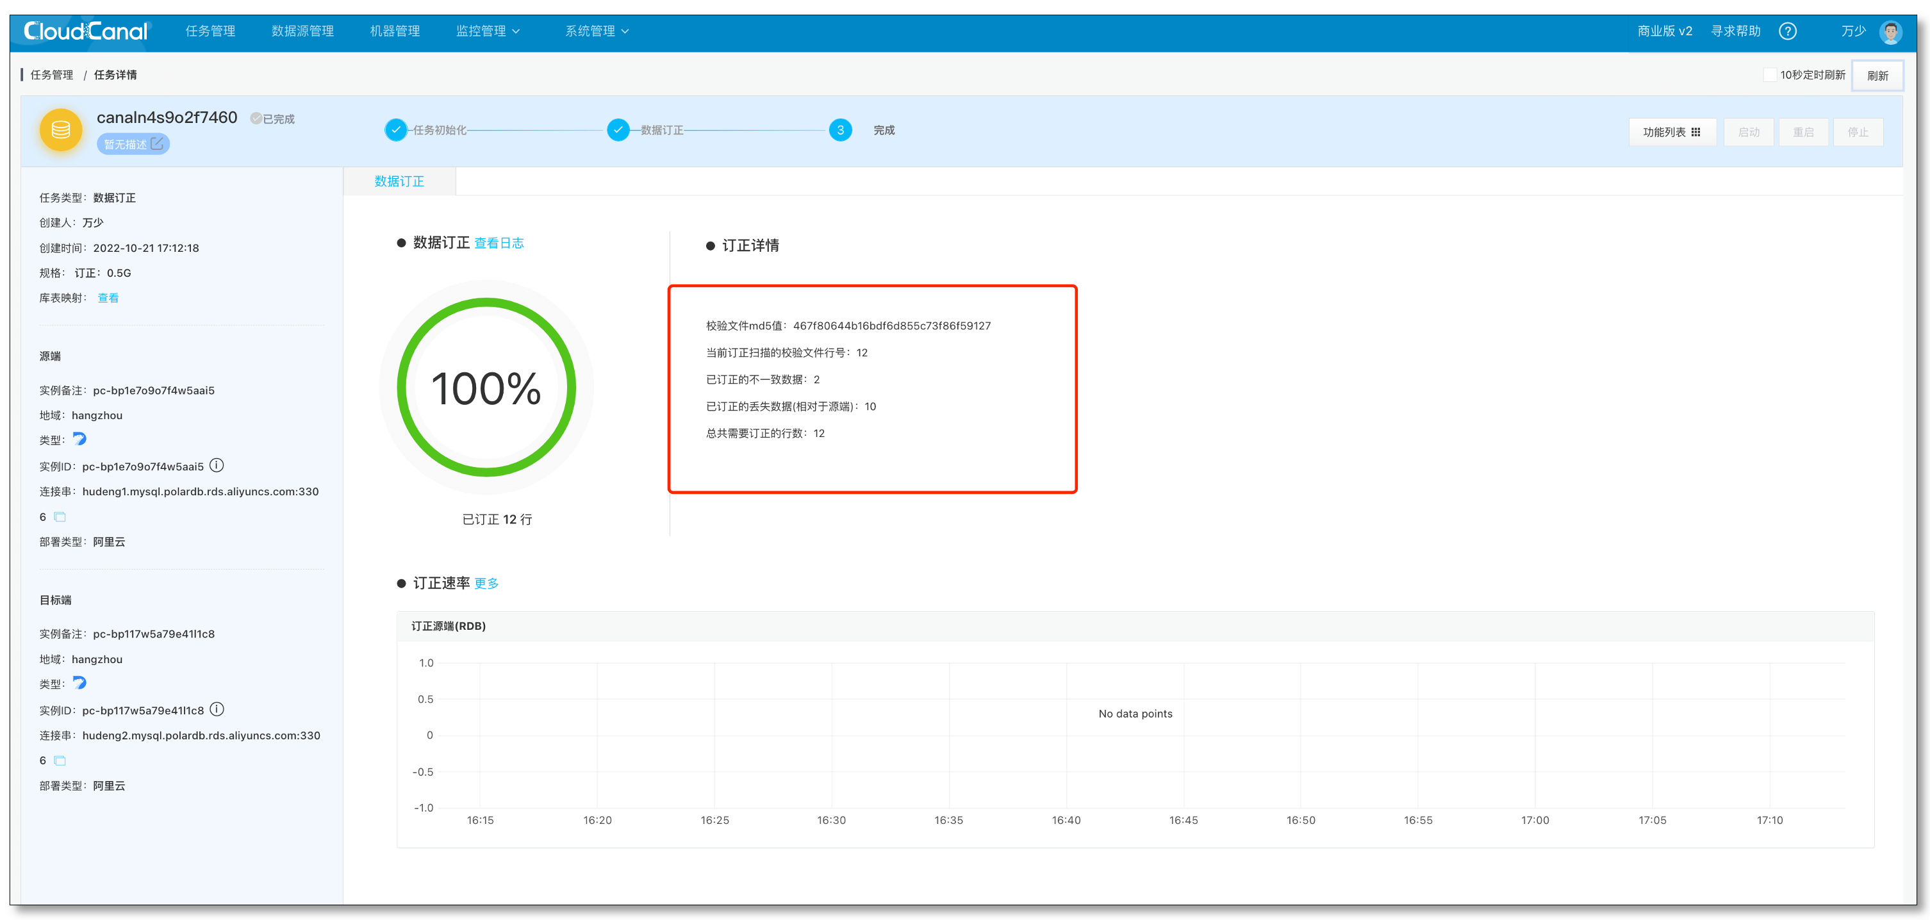
Task: Click the yellow database task icon
Action: click(x=61, y=130)
